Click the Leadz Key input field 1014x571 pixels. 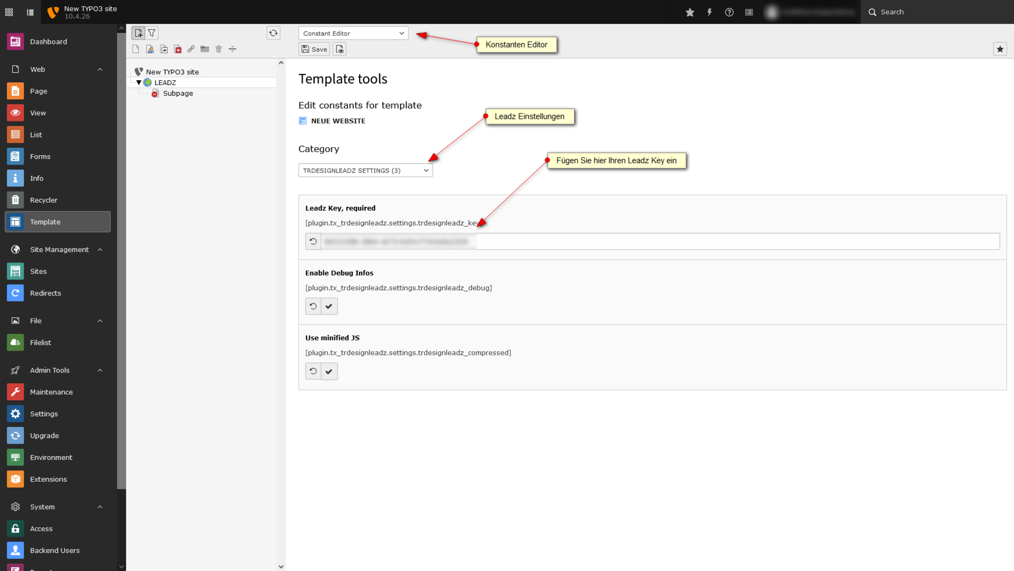pyautogui.click(x=660, y=241)
